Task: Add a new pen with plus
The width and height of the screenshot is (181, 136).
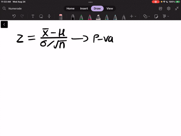Action: [132, 16]
